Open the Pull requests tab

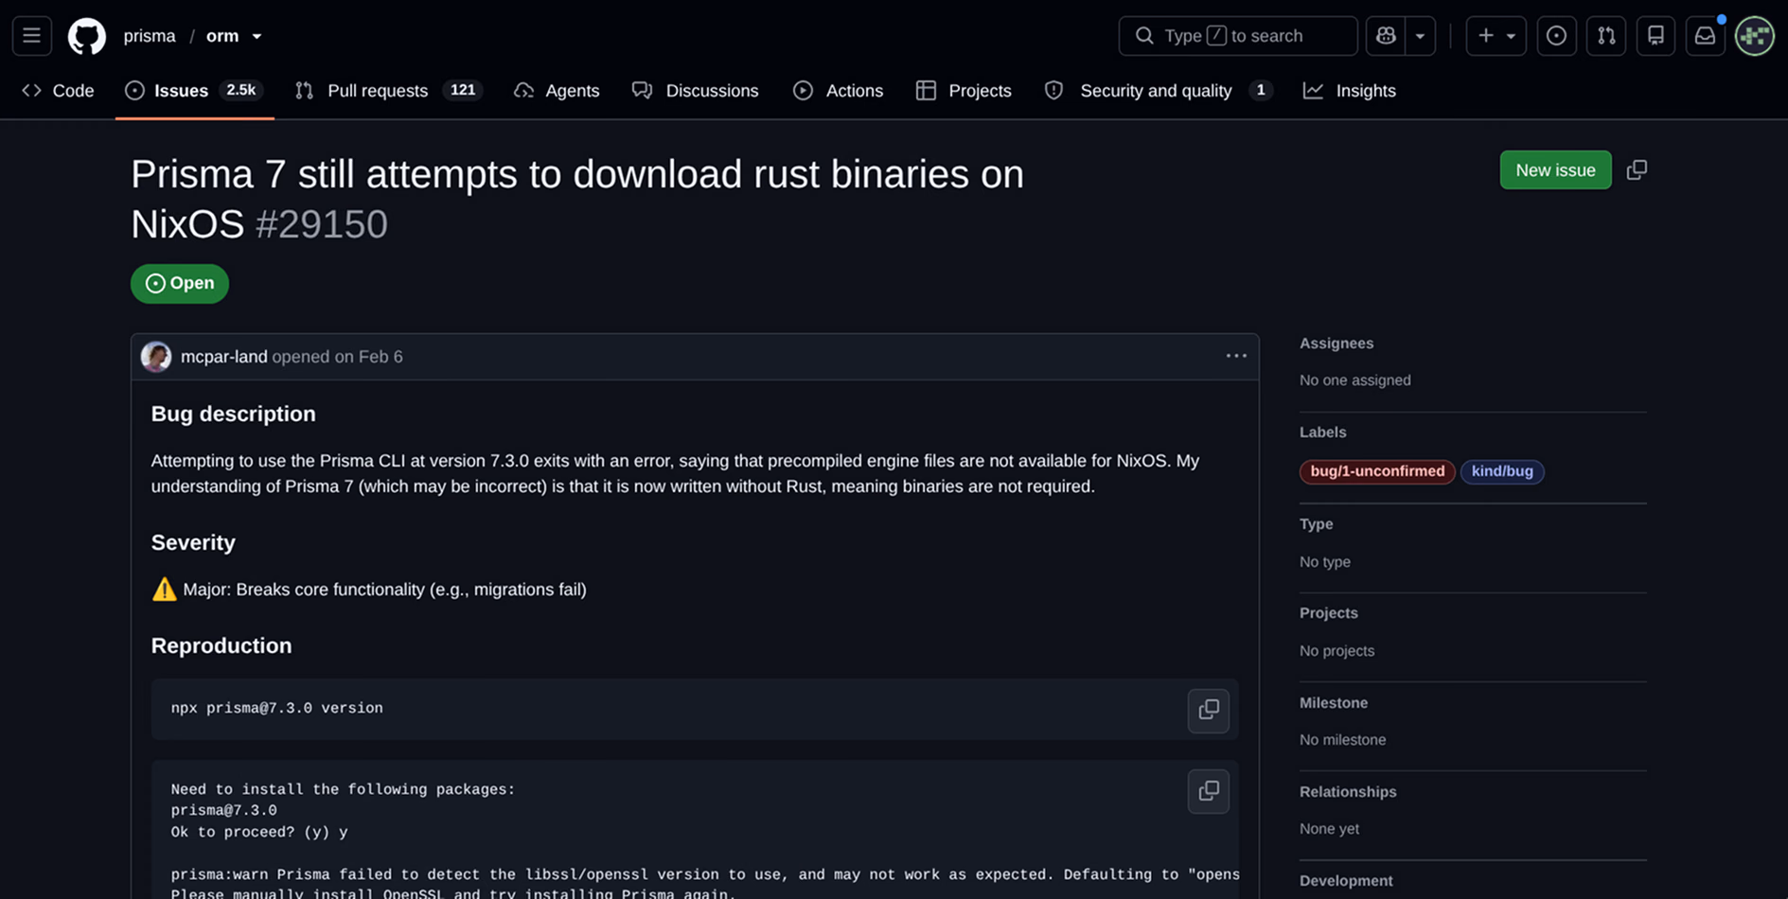pos(388,91)
